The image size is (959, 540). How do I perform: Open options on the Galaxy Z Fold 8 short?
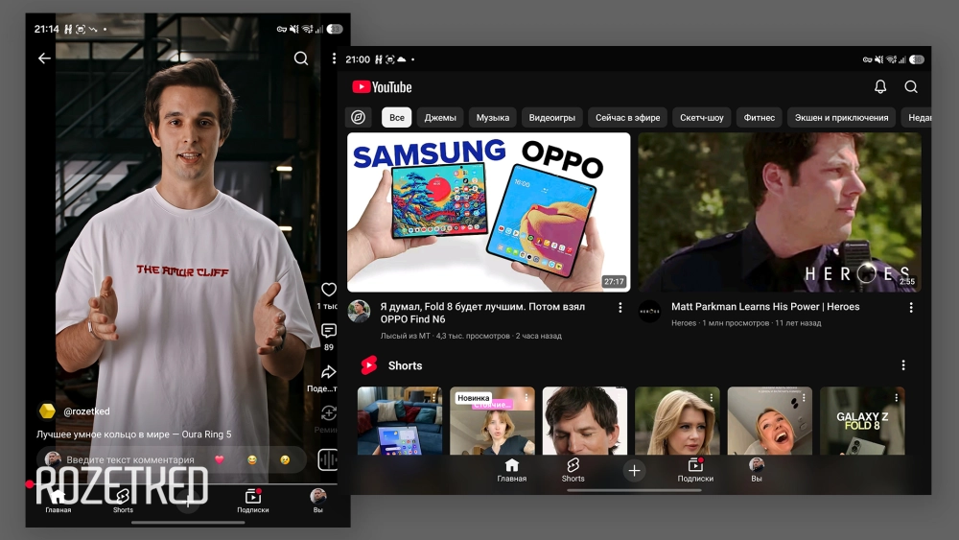coord(896,397)
